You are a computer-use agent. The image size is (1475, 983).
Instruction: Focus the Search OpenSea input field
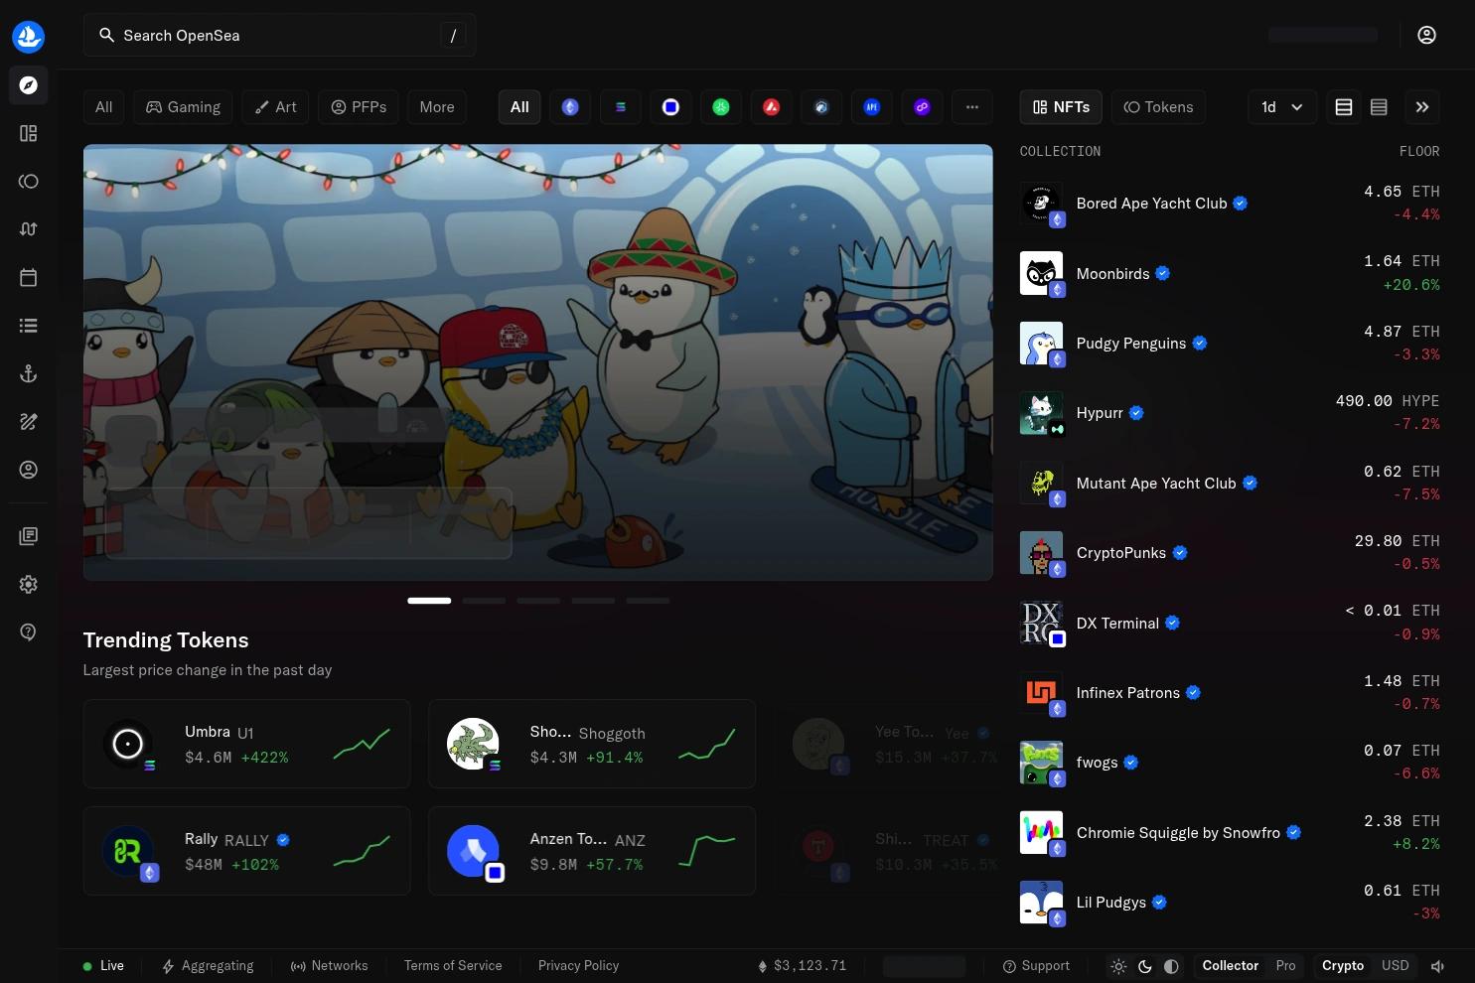pos(279,36)
